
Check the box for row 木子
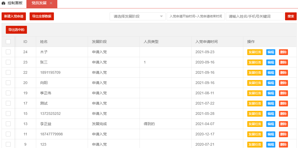[8, 52]
